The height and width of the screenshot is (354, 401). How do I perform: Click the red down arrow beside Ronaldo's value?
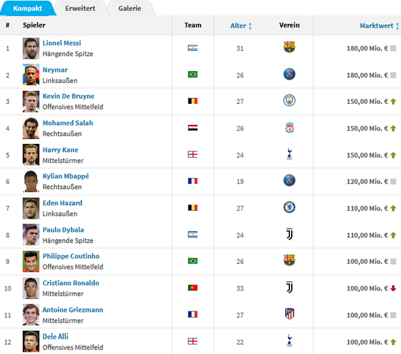pos(394,288)
